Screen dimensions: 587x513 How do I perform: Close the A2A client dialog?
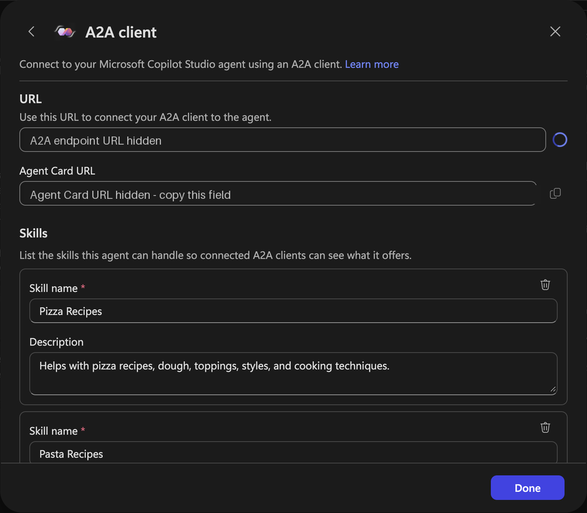(x=555, y=31)
